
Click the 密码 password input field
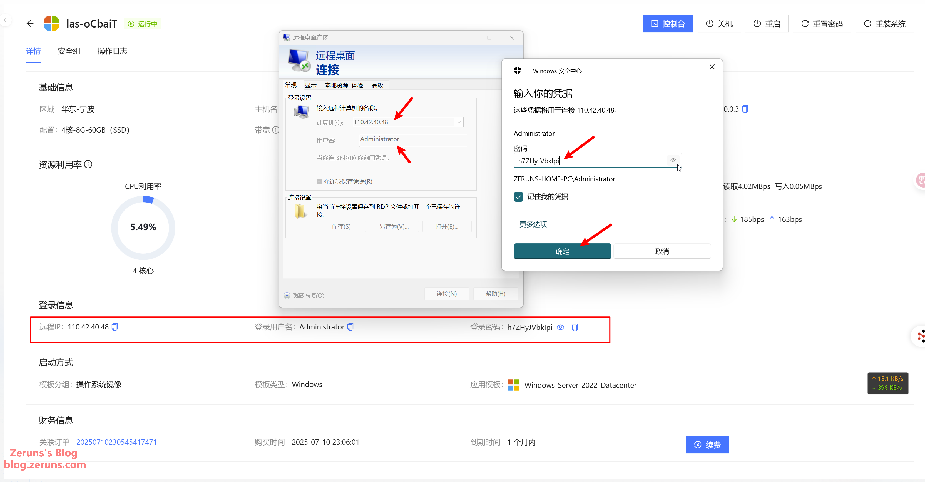point(589,161)
